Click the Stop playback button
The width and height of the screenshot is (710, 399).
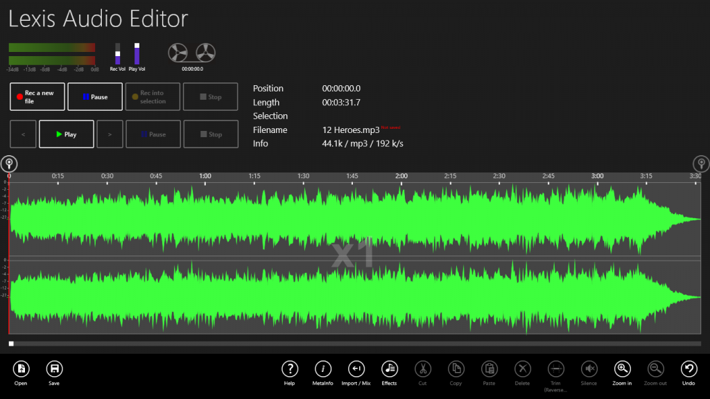(211, 134)
